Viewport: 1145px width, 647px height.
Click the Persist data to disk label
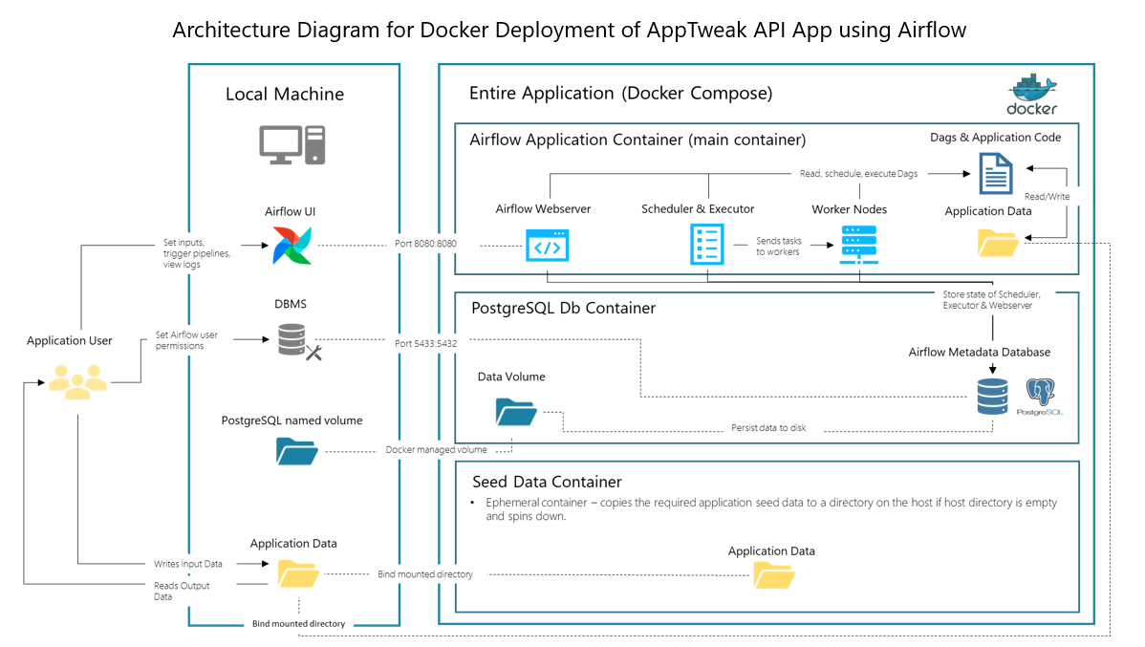tap(768, 428)
